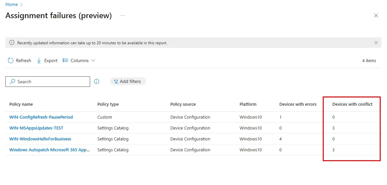The height and width of the screenshot is (185, 387).
Task: Click conflict count 3 in WIN-MSAppsUpdates-TEST row
Action: 333,128
